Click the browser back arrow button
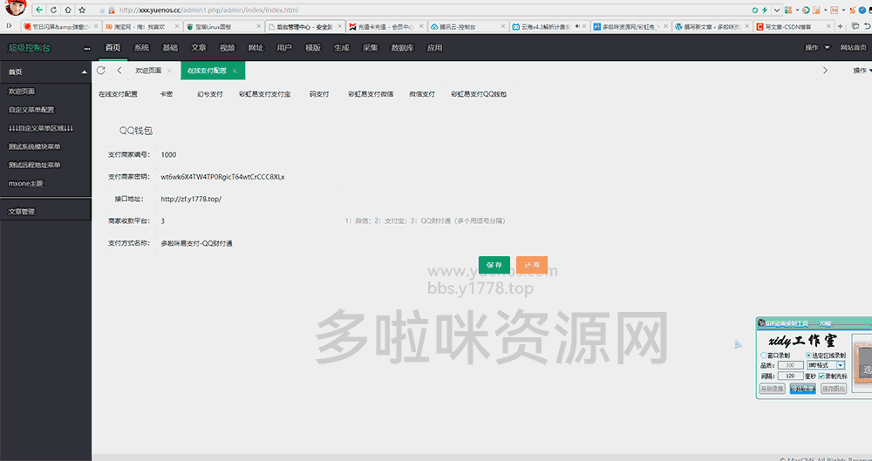Screen dimensions: 872x461 coord(39,10)
